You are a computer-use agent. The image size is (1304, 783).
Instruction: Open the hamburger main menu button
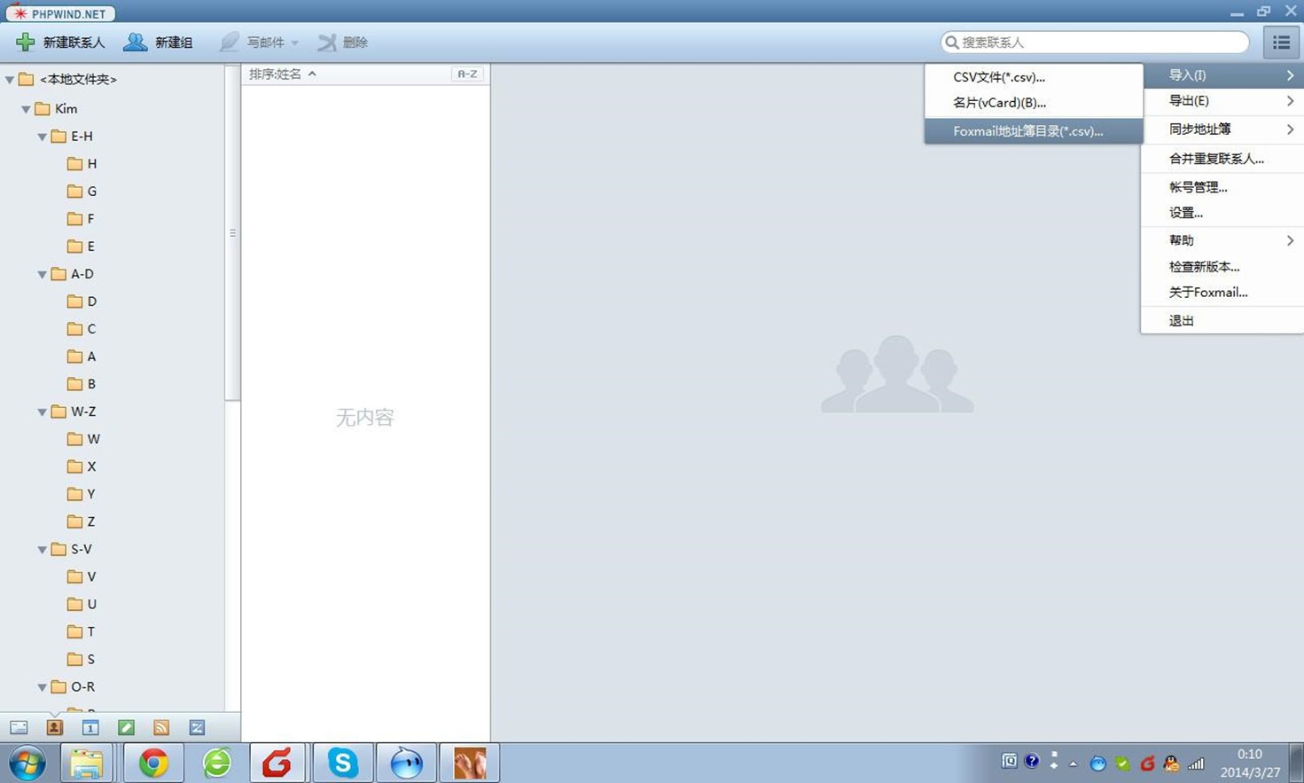tap(1280, 43)
